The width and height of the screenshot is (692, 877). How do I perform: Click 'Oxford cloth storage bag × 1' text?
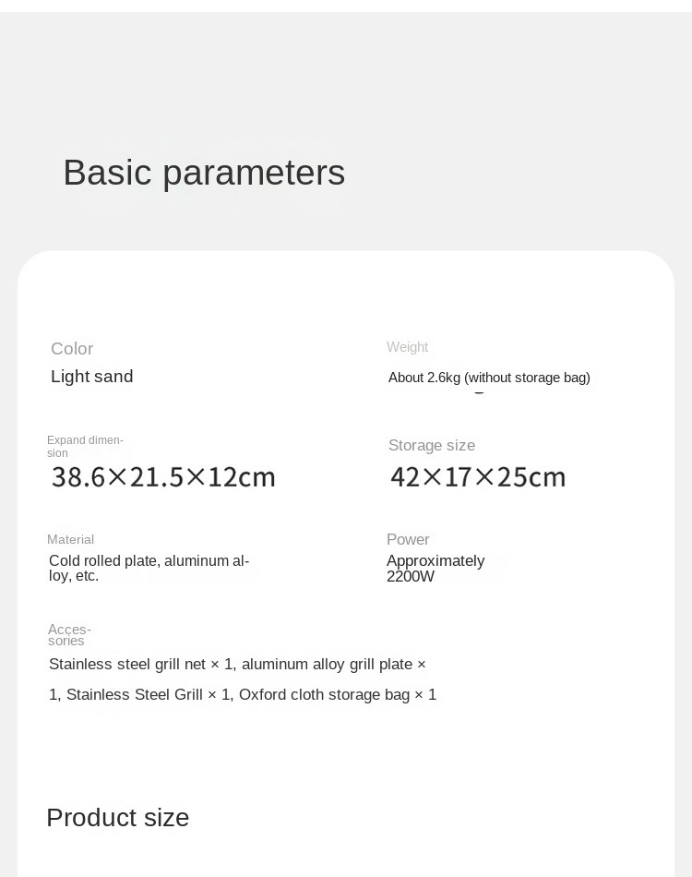338,694
